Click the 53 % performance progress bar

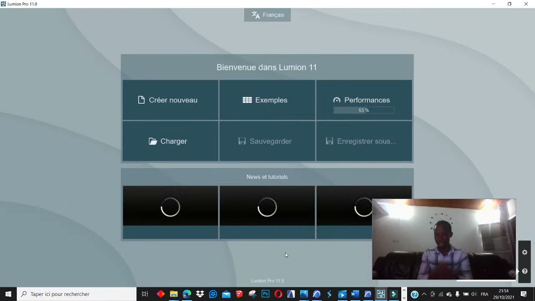tap(364, 110)
